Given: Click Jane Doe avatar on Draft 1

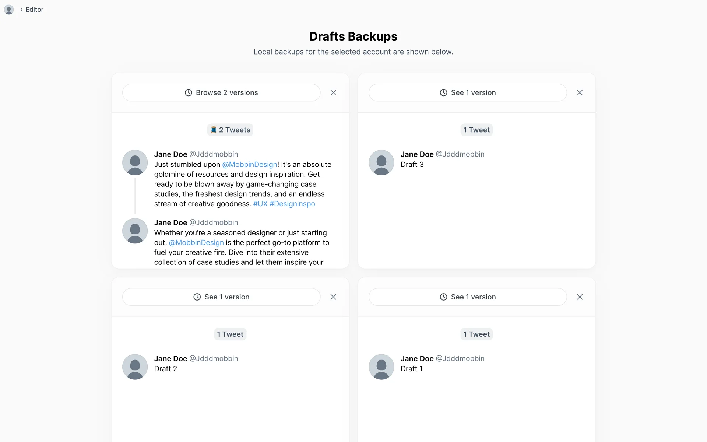Looking at the screenshot, I should [381, 367].
